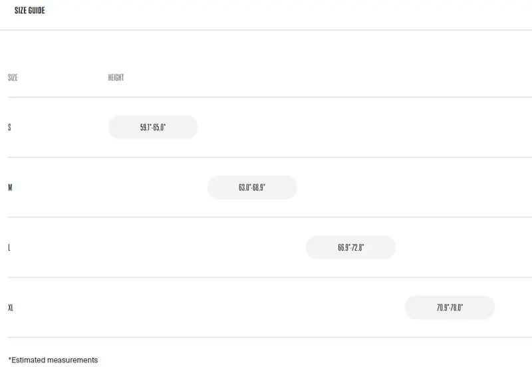The height and width of the screenshot is (367, 532).
Task: Select the 63.0"-68.9" height range pill
Action: coord(252,187)
